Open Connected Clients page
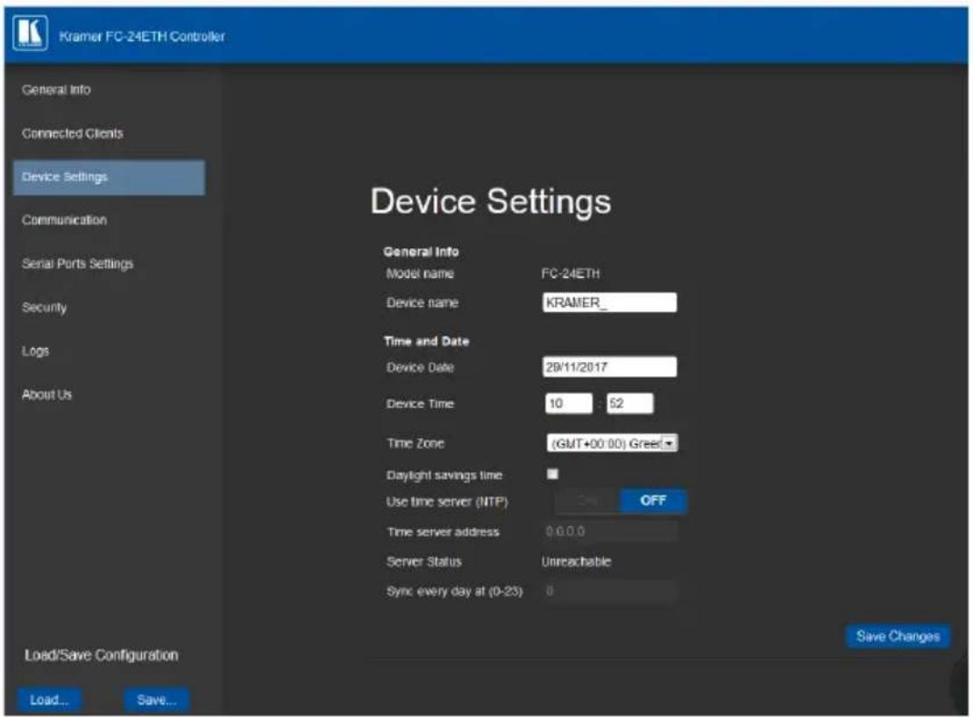 (x=72, y=133)
